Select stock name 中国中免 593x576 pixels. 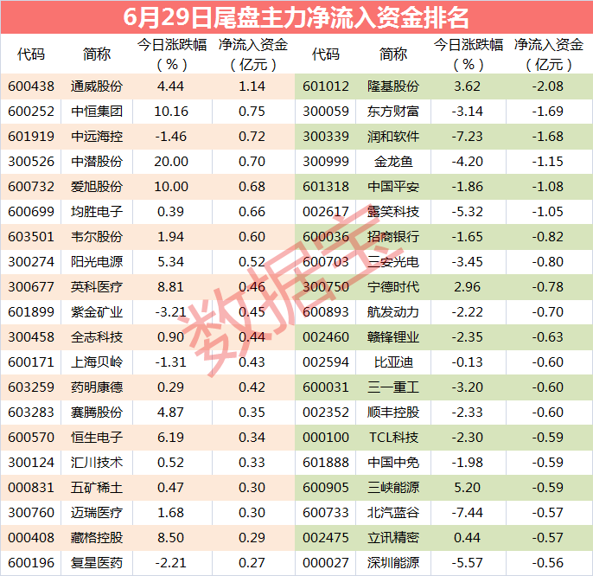[x=393, y=463]
